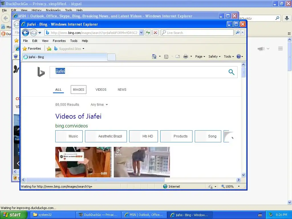Click the IE horizontal scrollbar thumb
This screenshot has width=292, height=219.
click(95, 180)
